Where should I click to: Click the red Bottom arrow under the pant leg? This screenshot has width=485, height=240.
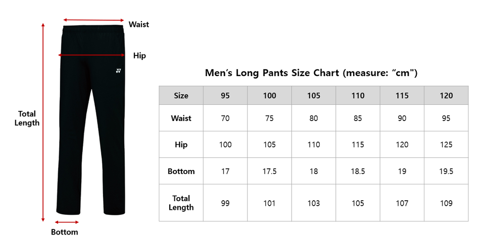tap(67, 222)
